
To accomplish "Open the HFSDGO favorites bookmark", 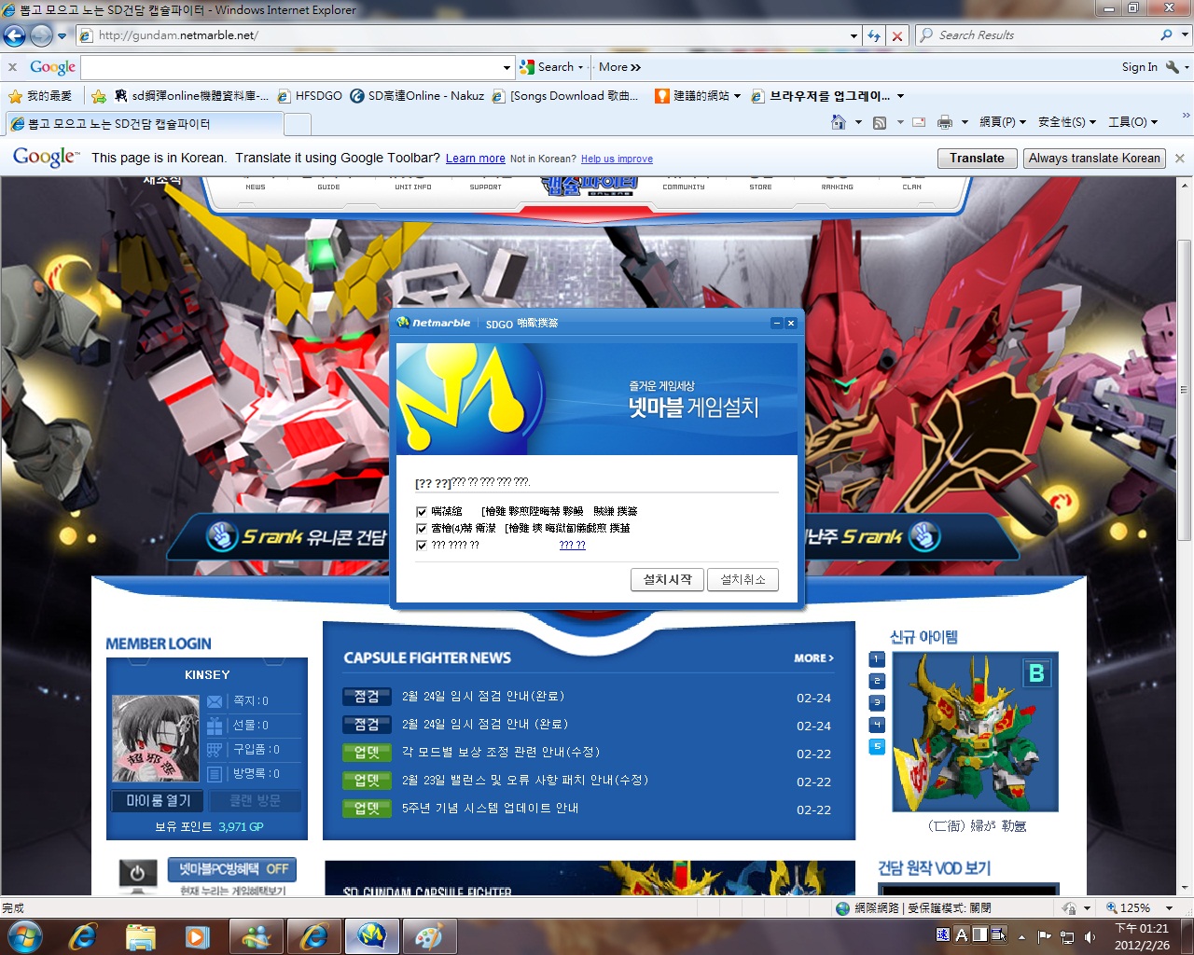I will pos(310,96).
